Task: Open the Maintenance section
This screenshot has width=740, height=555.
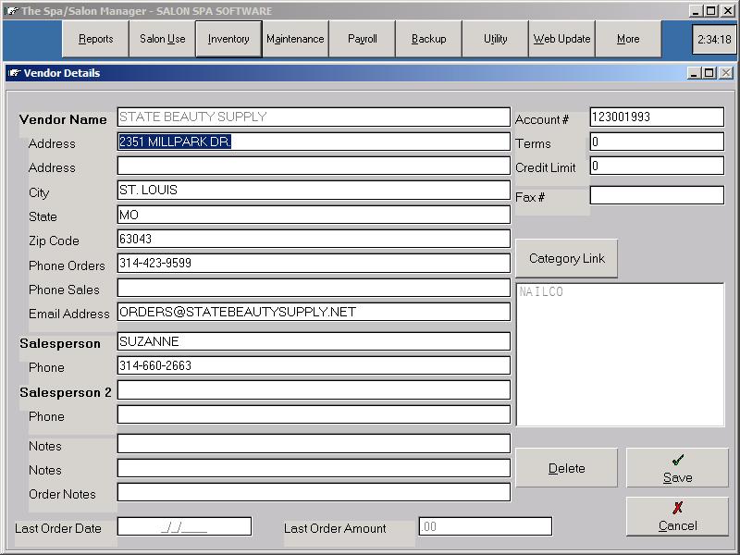Action: pos(295,39)
